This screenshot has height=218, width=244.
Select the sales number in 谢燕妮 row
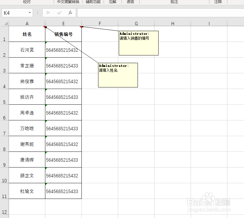point(63,144)
